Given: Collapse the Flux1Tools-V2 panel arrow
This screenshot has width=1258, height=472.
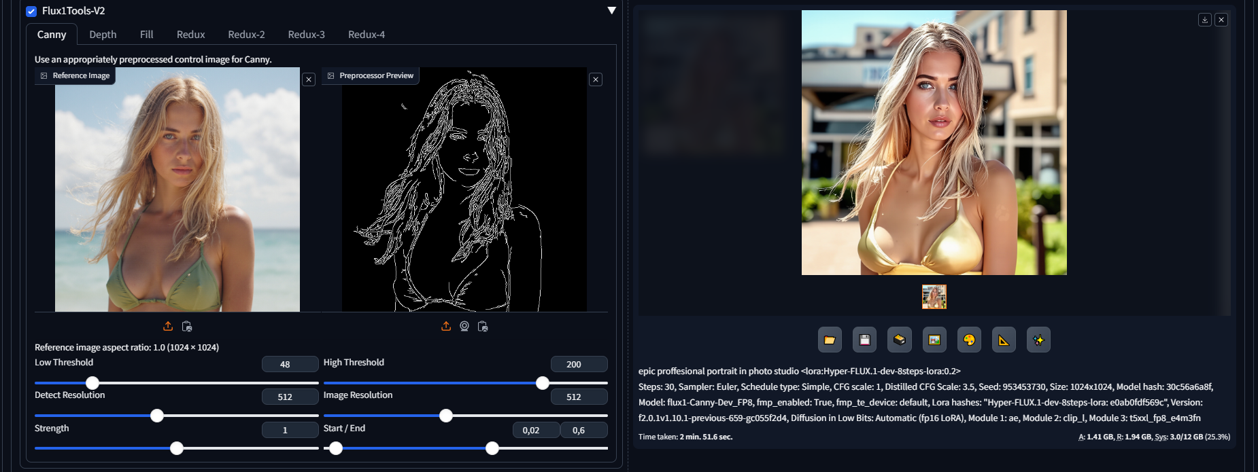Looking at the screenshot, I should pyautogui.click(x=611, y=11).
